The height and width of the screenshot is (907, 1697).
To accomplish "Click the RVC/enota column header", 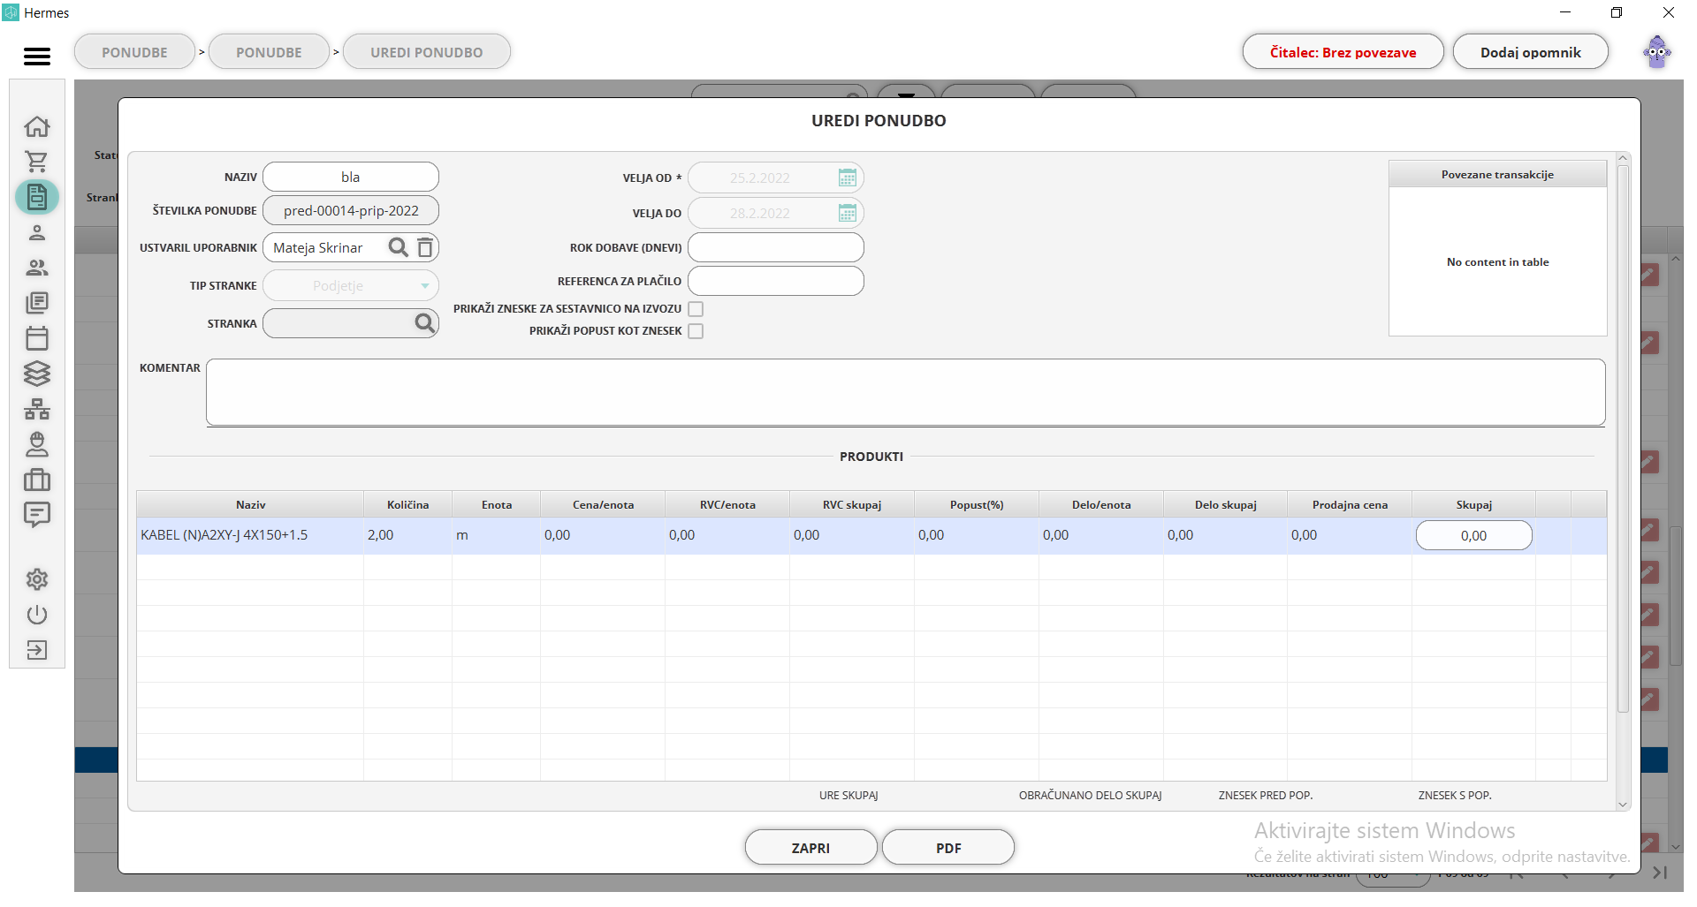I will 727,504.
